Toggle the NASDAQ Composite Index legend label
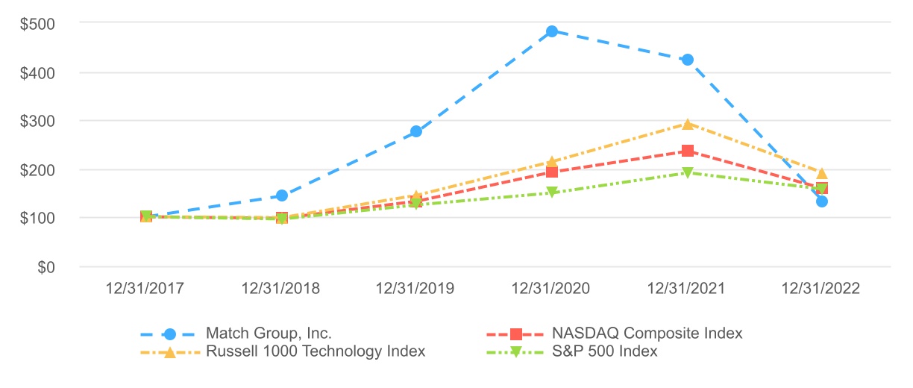Image resolution: width=913 pixels, height=388 pixels. click(x=647, y=334)
